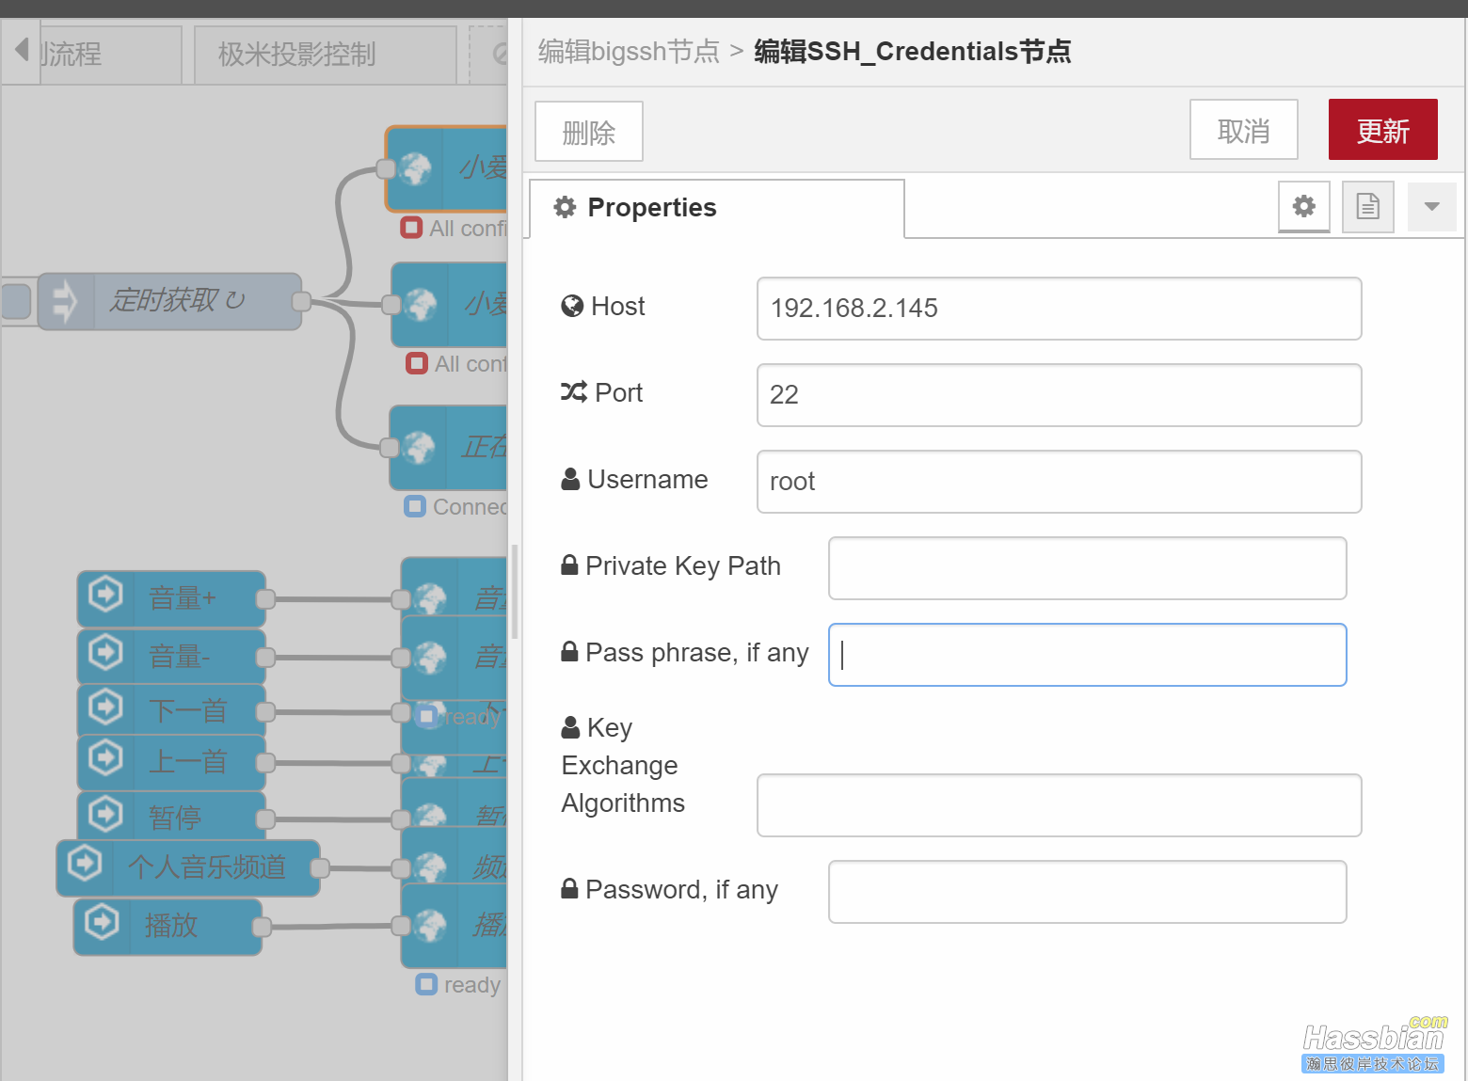Focus the Password, if any field
Image resolution: width=1468 pixels, height=1081 pixels.
[x=1087, y=892]
